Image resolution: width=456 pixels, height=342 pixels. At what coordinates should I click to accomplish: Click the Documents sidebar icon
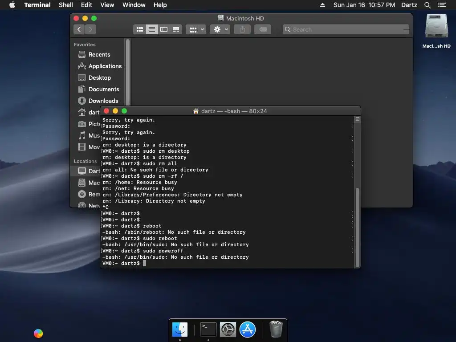[x=82, y=89]
